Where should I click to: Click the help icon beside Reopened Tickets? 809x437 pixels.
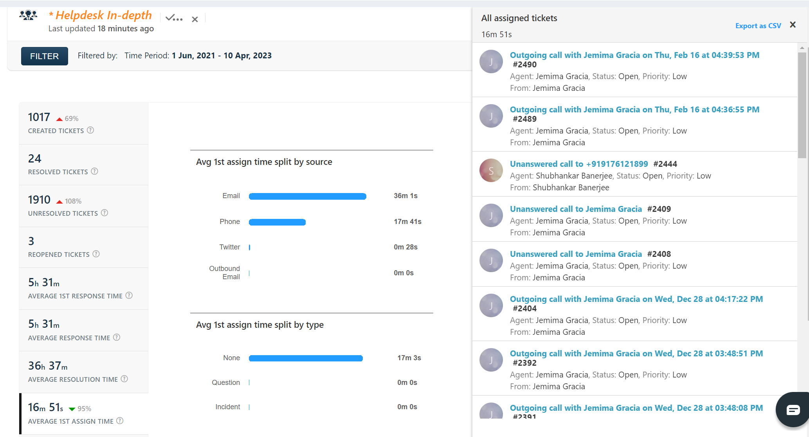point(96,254)
